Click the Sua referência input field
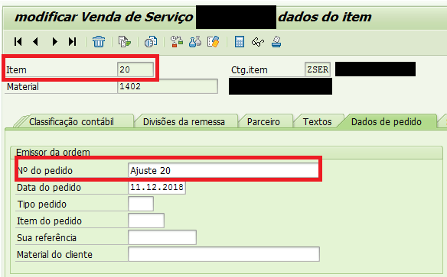Viewport: 447px width, 277px height. [x=162, y=237]
